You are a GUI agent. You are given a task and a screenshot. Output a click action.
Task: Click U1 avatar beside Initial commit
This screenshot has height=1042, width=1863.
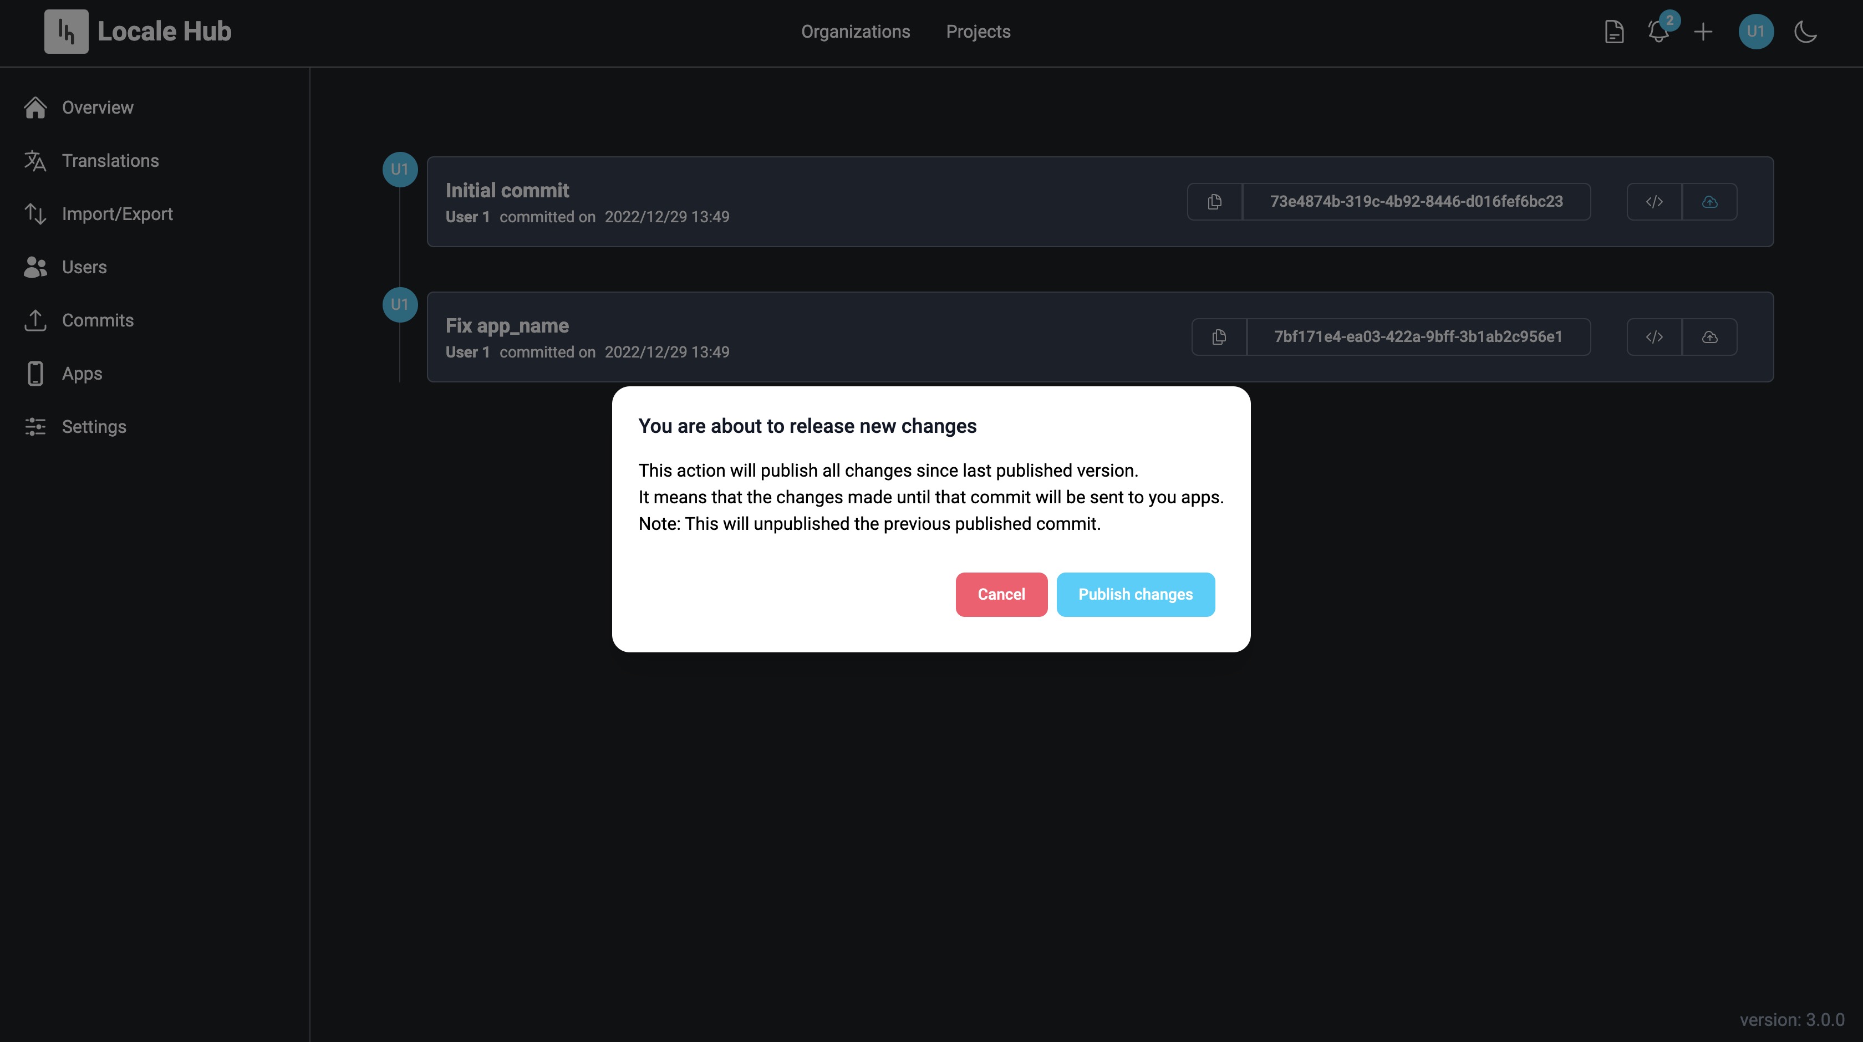pos(400,169)
